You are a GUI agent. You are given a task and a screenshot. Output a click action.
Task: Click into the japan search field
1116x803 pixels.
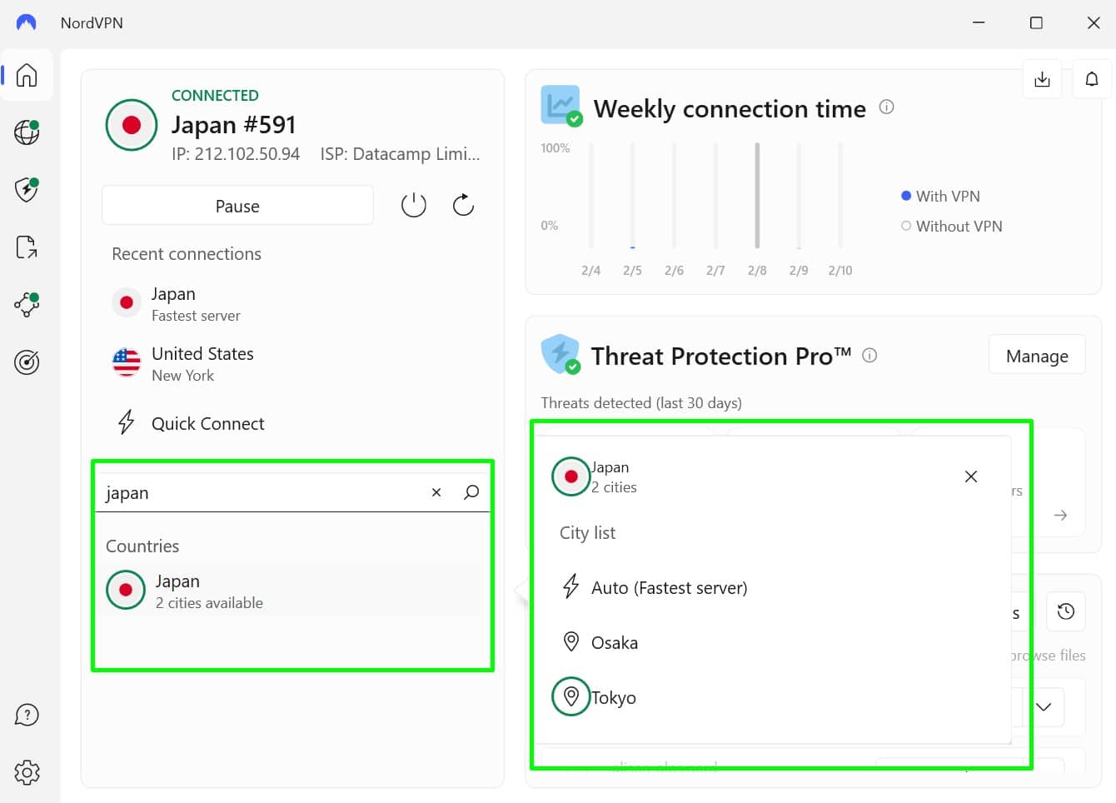[262, 492]
